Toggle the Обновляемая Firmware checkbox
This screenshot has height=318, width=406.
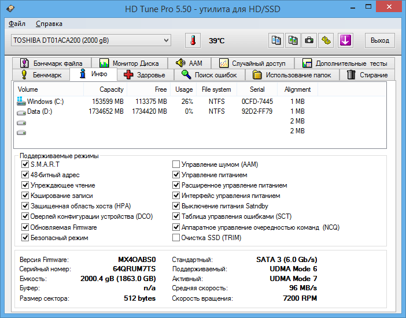coord(25,227)
